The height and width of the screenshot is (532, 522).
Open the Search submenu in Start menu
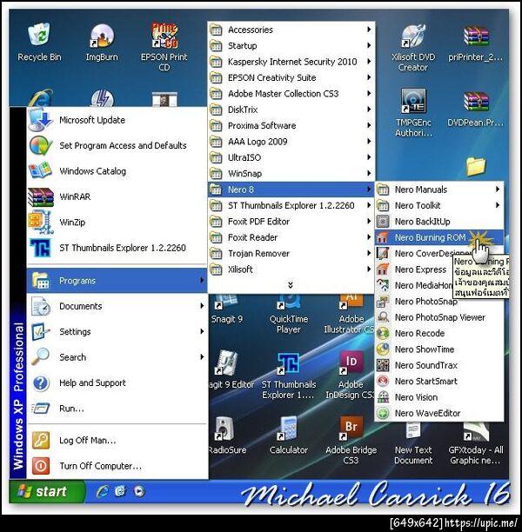pos(117,357)
